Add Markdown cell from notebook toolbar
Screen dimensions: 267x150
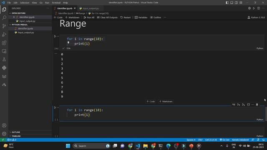(72, 17)
